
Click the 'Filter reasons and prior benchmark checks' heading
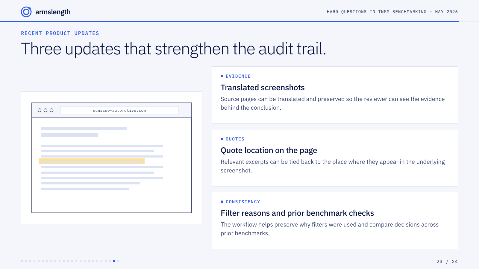click(297, 213)
